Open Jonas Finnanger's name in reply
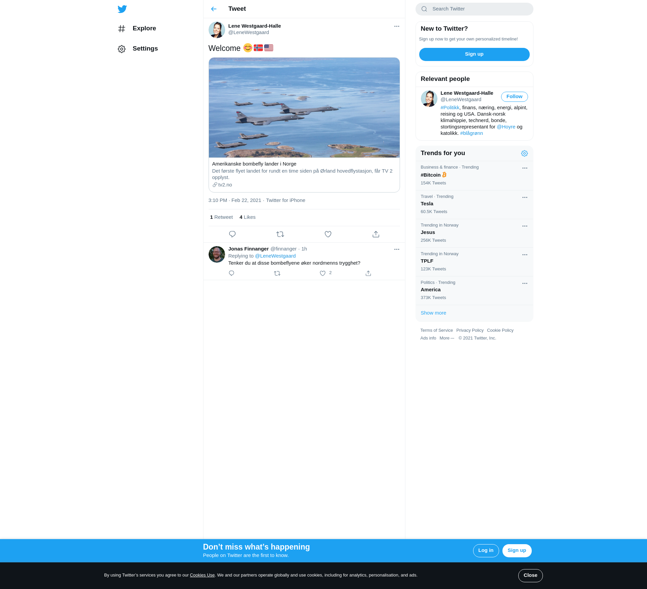Viewport: 647px width, 589px height. pos(248,249)
